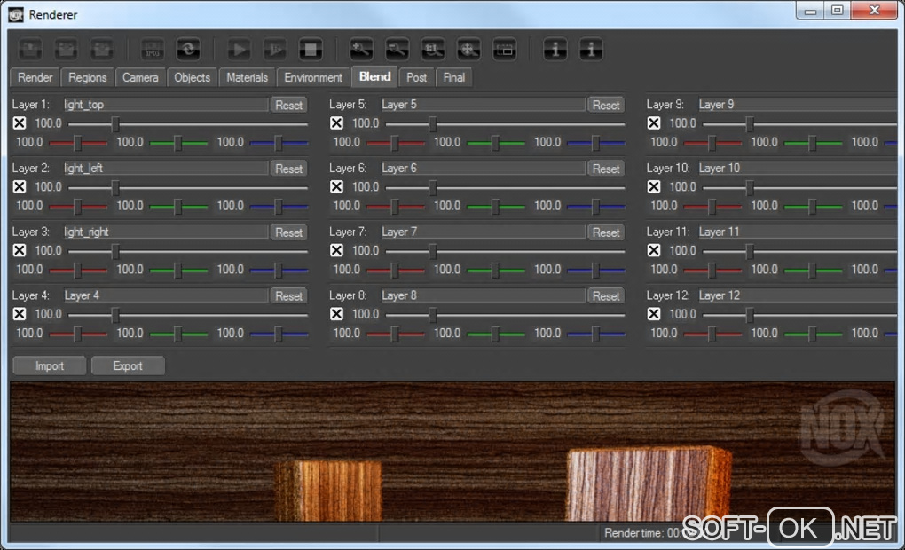Click the zoom 1:1 magnifier icon
Screen dimensions: 905x550
pyautogui.click(x=433, y=50)
